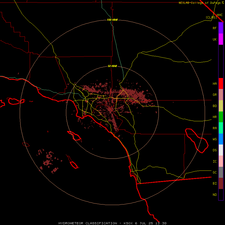Click the HA legend label text
This screenshot has height=225, width=225.
click(x=214, y=84)
